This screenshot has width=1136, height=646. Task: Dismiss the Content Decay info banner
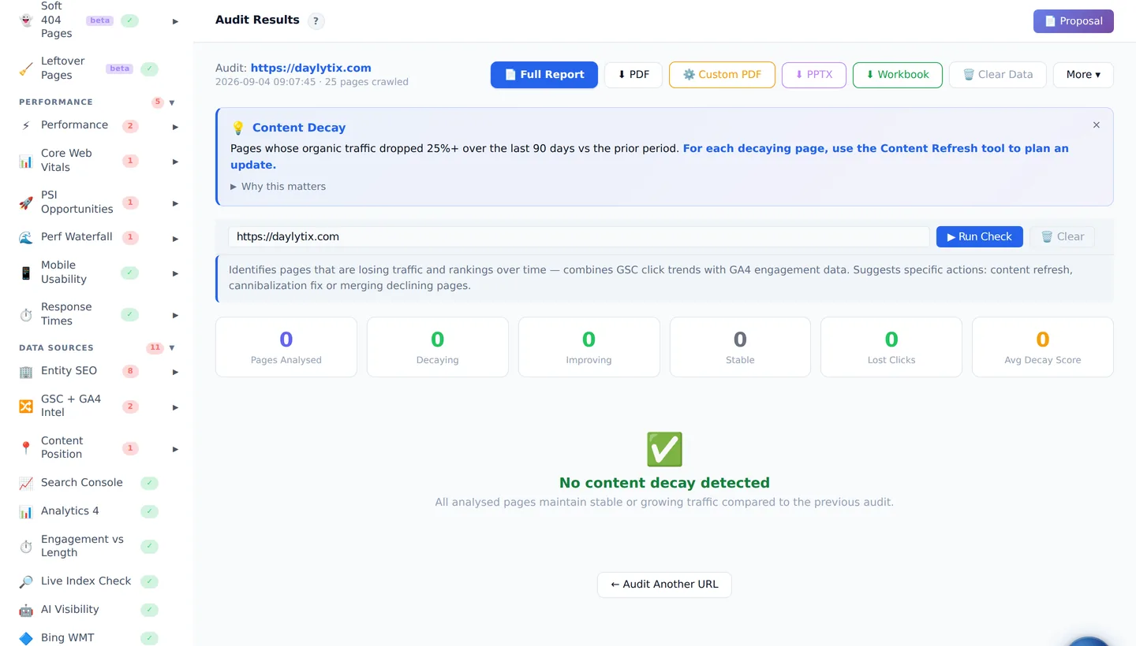(x=1097, y=125)
